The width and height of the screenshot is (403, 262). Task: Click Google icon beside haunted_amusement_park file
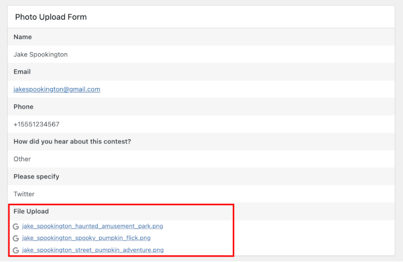16,226
